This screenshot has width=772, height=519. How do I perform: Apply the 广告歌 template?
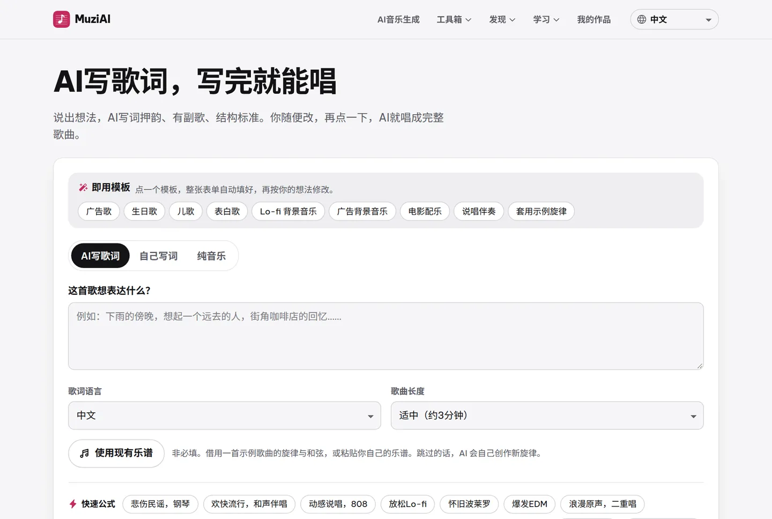point(99,211)
